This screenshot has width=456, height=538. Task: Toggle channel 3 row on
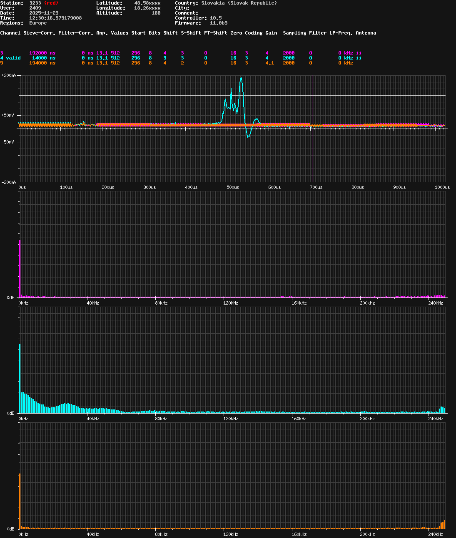[2, 53]
